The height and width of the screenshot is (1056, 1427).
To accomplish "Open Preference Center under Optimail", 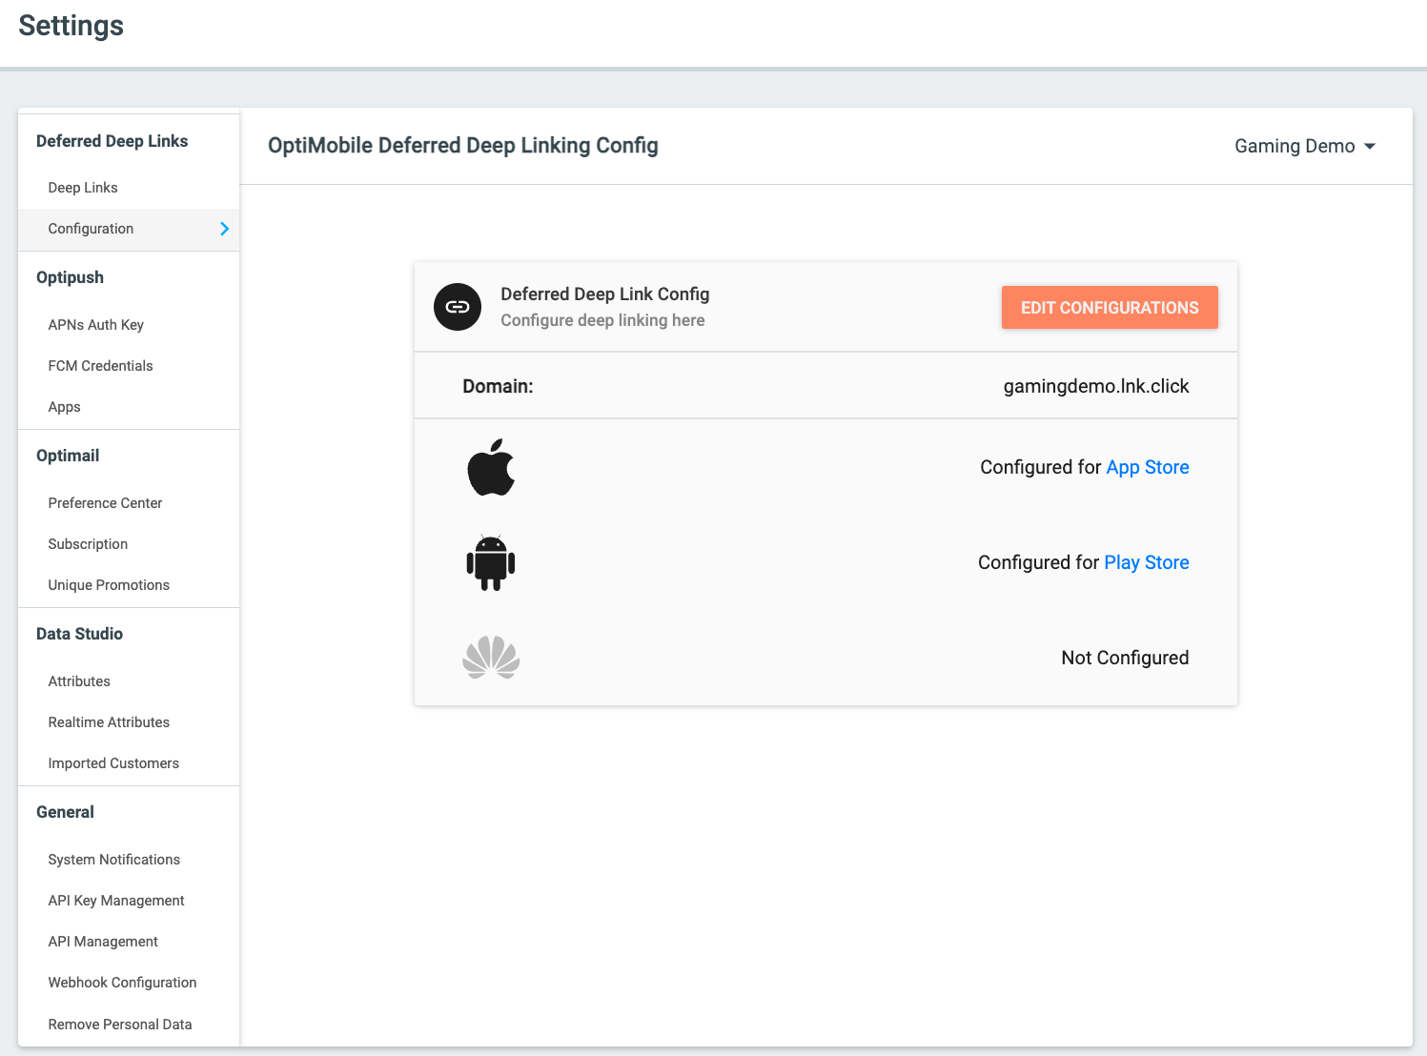I will point(106,503).
